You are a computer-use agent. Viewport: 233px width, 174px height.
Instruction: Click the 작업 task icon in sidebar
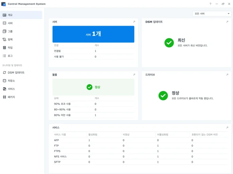pyautogui.click(x=4, y=48)
